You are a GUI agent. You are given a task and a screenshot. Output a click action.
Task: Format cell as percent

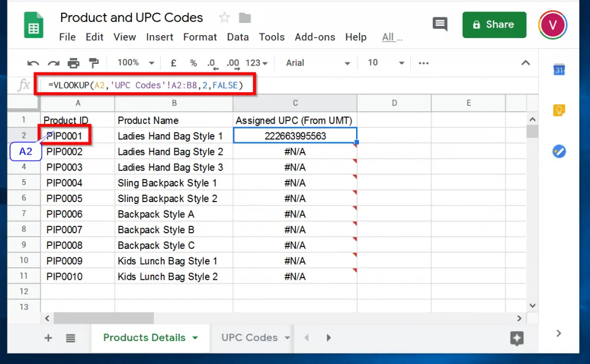pos(194,63)
